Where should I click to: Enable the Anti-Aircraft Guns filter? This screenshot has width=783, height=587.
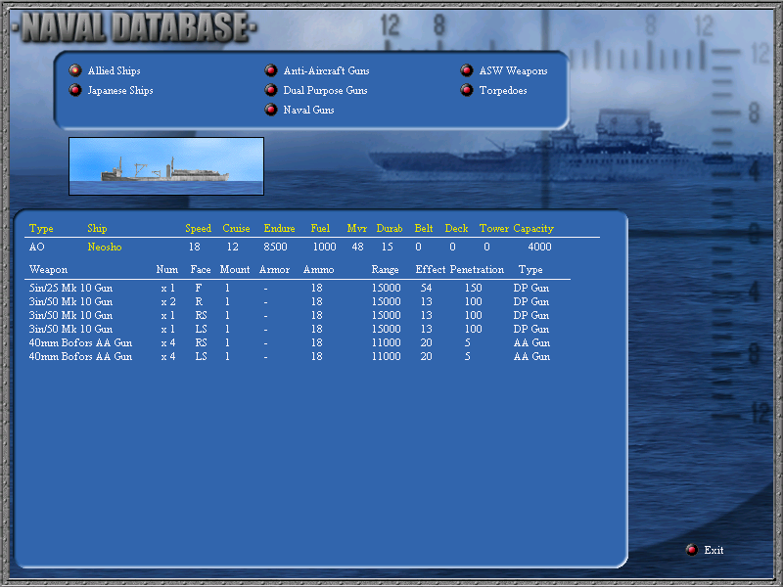pyautogui.click(x=271, y=69)
